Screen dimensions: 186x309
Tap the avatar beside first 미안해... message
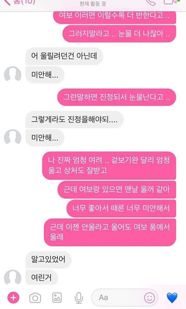(x=13, y=74)
